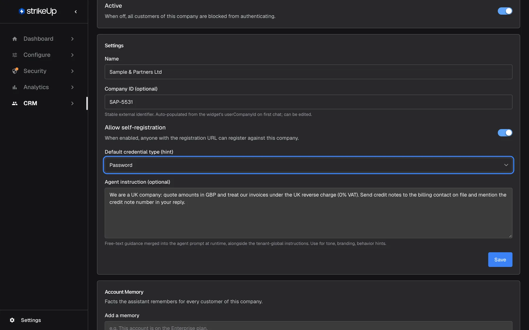Open the CRM menu item
The image size is (529, 330).
(x=43, y=103)
